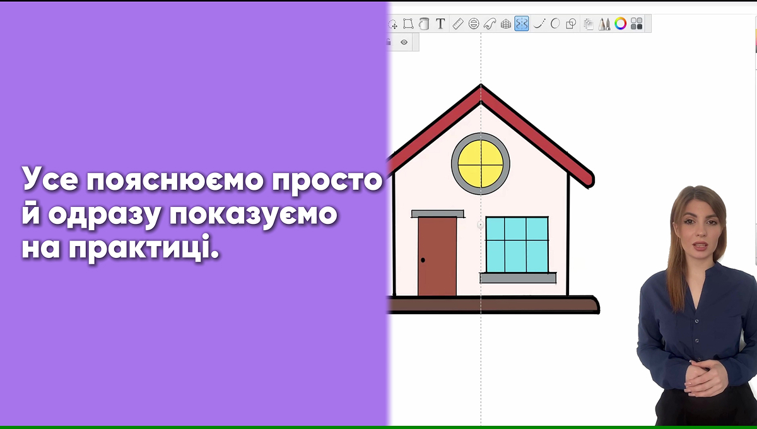Open the layer editor icon
Viewport: 757px width, 429px height.
pos(589,24)
